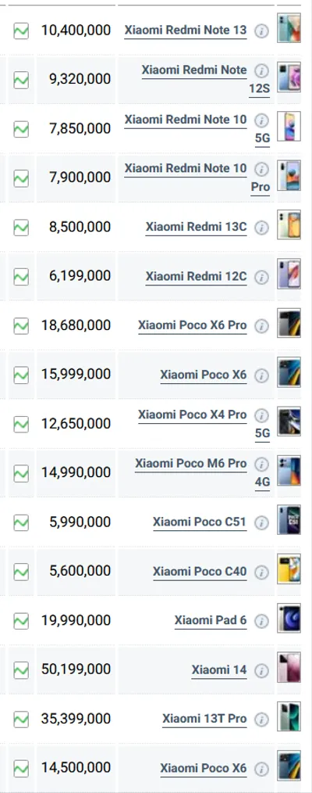Click info icon beside Xiaomi 13T Pro
The height and width of the screenshot is (793, 312).
coord(261,719)
